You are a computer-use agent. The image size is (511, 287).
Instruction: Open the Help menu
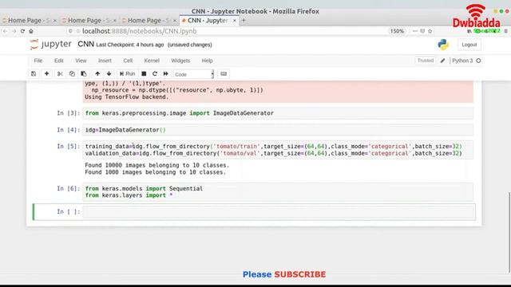click(208, 61)
